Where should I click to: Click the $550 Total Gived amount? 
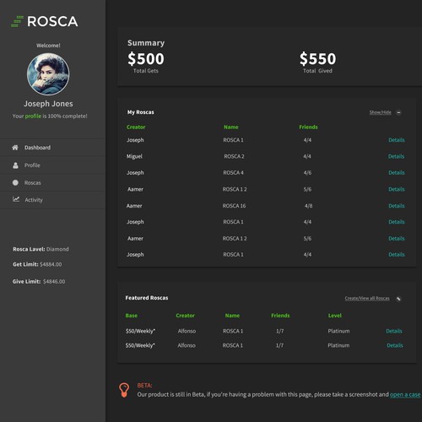317,59
